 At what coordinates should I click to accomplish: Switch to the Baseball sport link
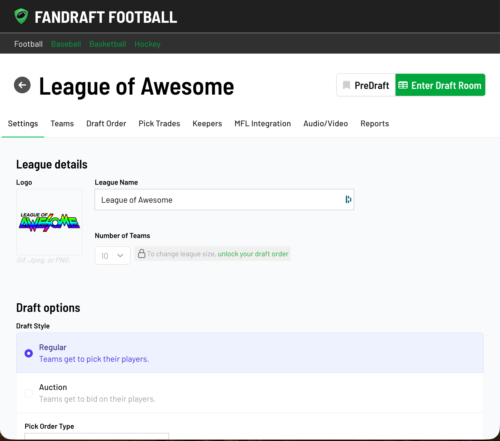[x=66, y=44]
